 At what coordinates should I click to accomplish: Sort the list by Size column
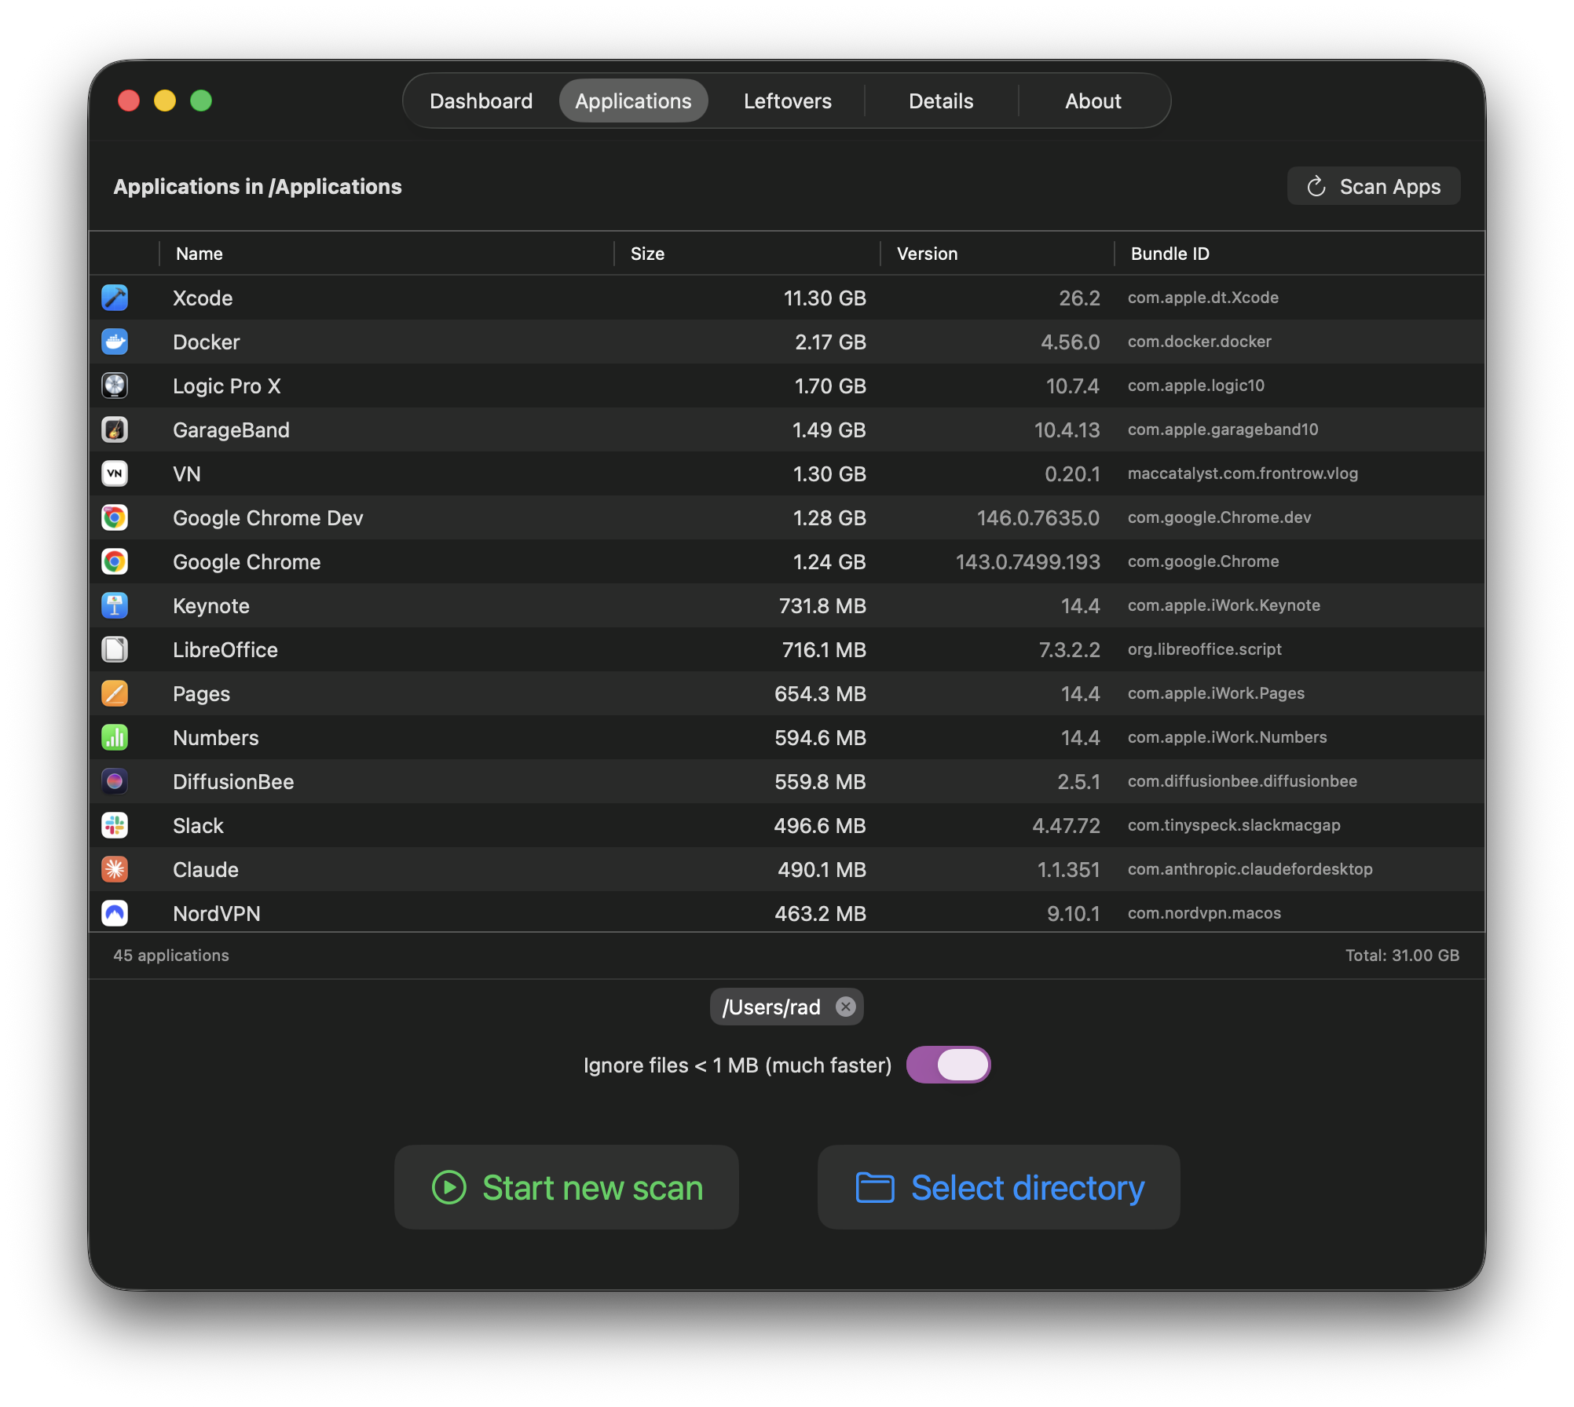pos(647,254)
